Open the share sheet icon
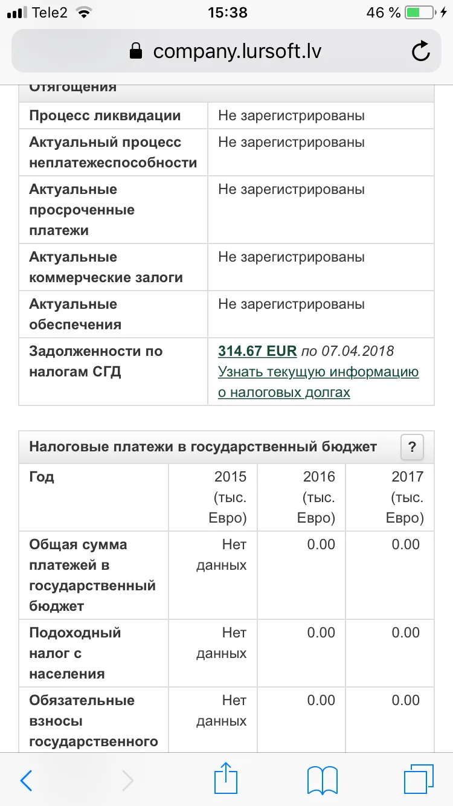This screenshot has width=453, height=806. tap(225, 778)
